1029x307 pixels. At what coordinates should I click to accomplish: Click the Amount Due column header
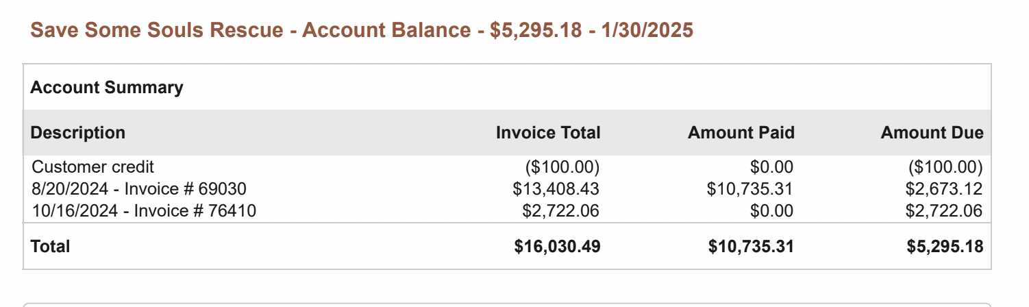click(x=932, y=133)
